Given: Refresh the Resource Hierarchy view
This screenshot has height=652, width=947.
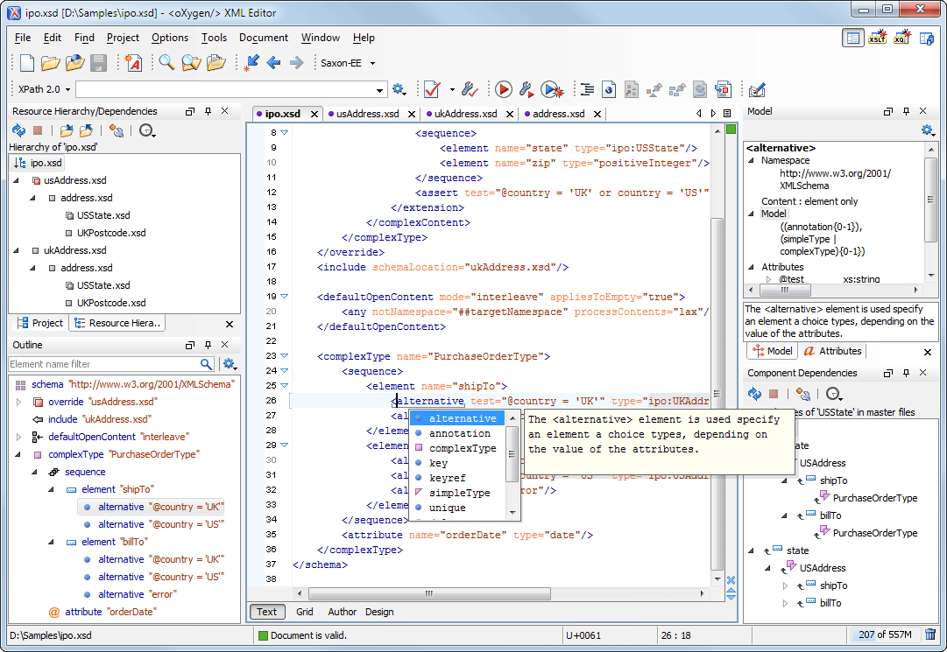Looking at the screenshot, I should click(x=18, y=130).
